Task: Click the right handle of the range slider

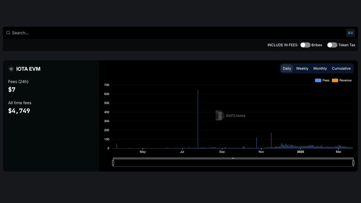Action: (353, 163)
